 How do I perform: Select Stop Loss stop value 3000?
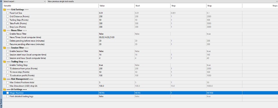[209, 27]
